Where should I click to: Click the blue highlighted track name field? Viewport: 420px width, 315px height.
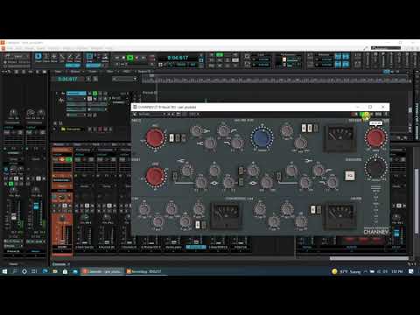(76, 94)
